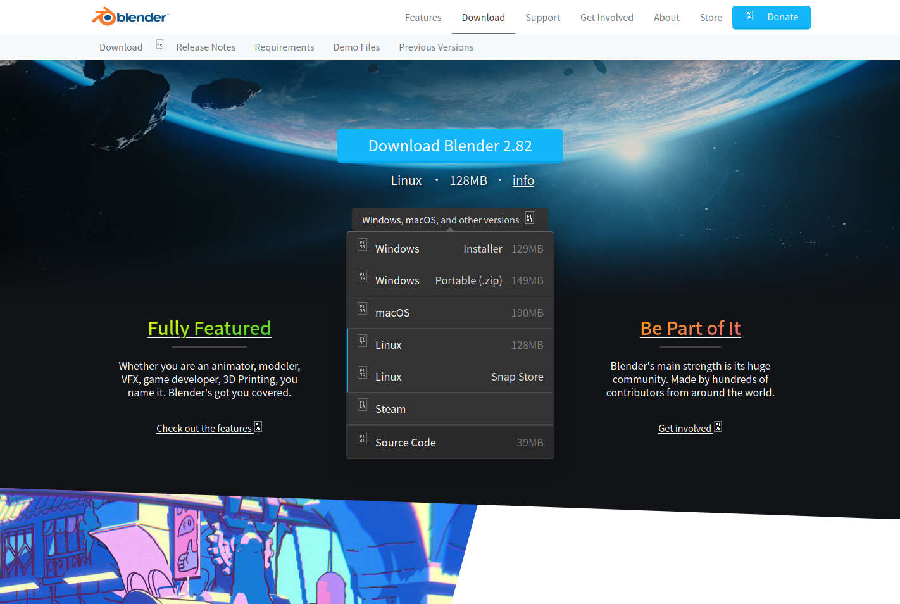The height and width of the screenshot is (604, 900).
Task: Click the Windows Installer row icon
Action: pos(363,244)
